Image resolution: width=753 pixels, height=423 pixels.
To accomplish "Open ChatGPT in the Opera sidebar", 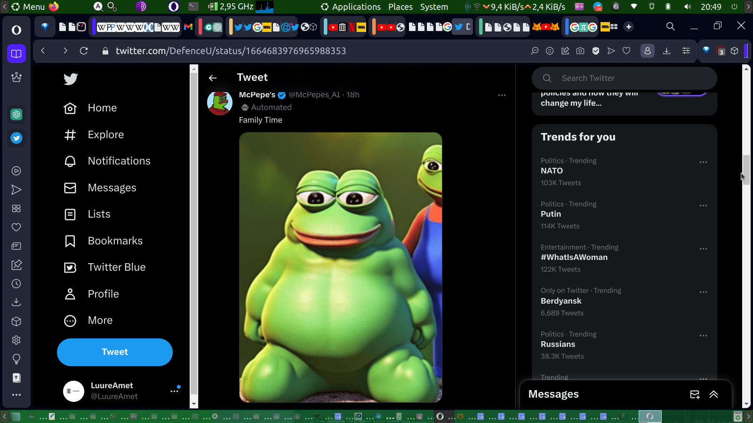I will (x=16, y=114).
